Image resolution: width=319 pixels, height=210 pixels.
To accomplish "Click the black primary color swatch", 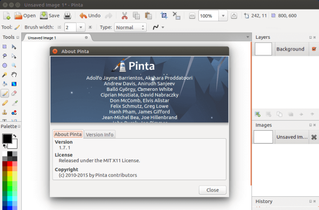I will pos(7,138).
